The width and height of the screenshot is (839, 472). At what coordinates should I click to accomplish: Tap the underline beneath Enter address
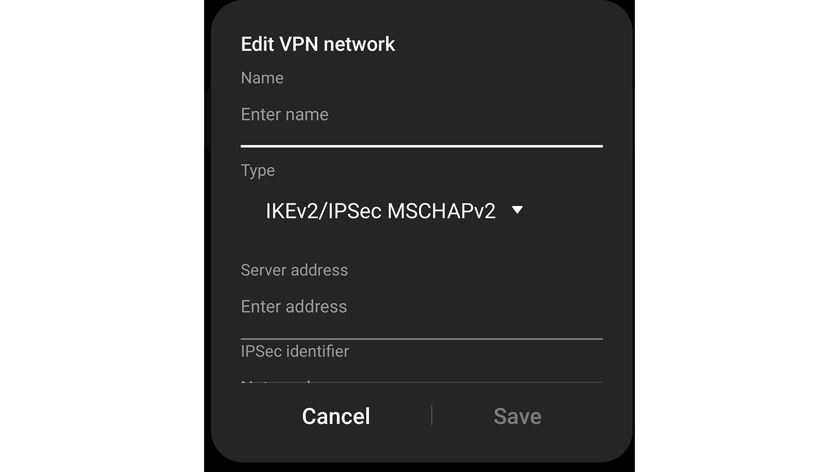click(421, 339)
